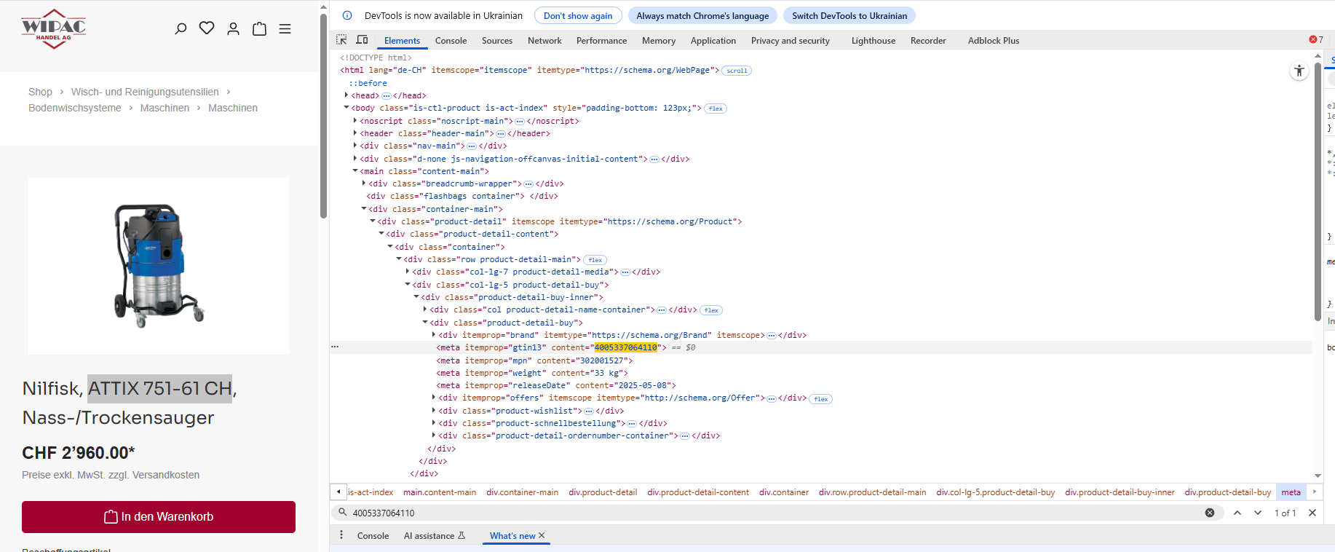Follow Wisch- und Reinigungsutensilien breadcrumb

point(145,92)
